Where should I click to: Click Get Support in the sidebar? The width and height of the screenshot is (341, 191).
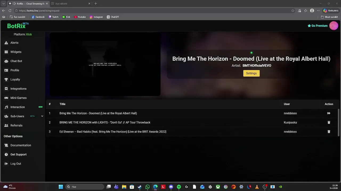(18, 154)
